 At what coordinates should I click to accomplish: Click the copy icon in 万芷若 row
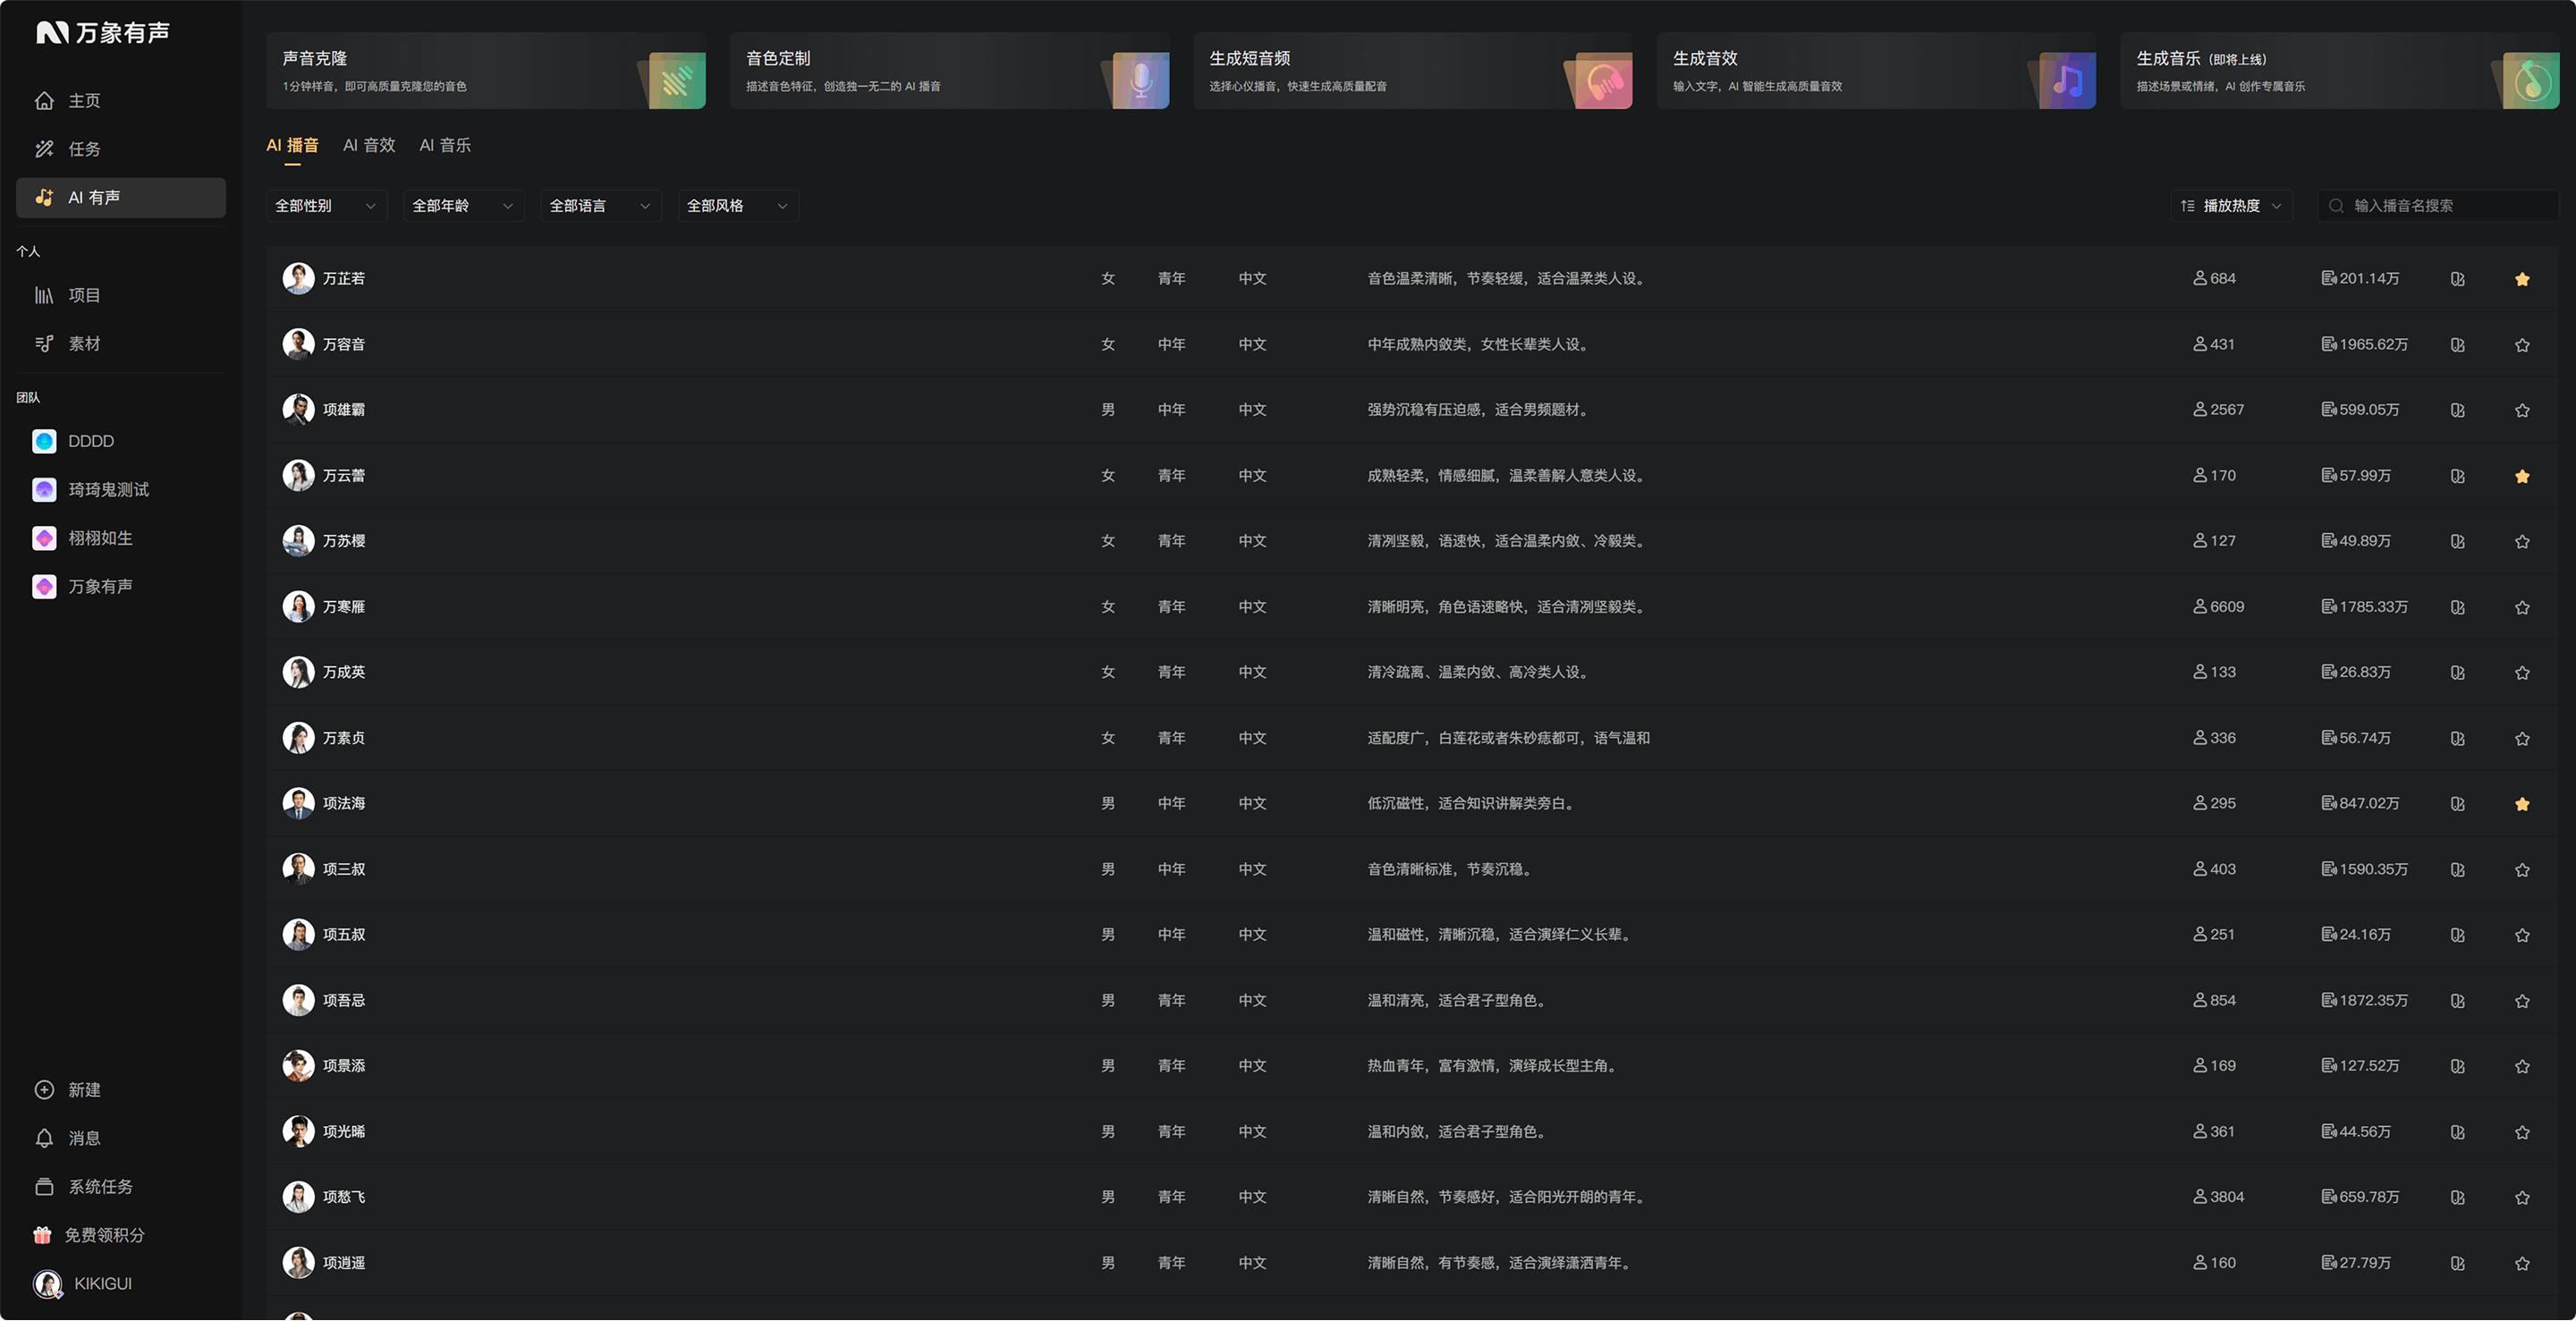[x=2458, y=279]
